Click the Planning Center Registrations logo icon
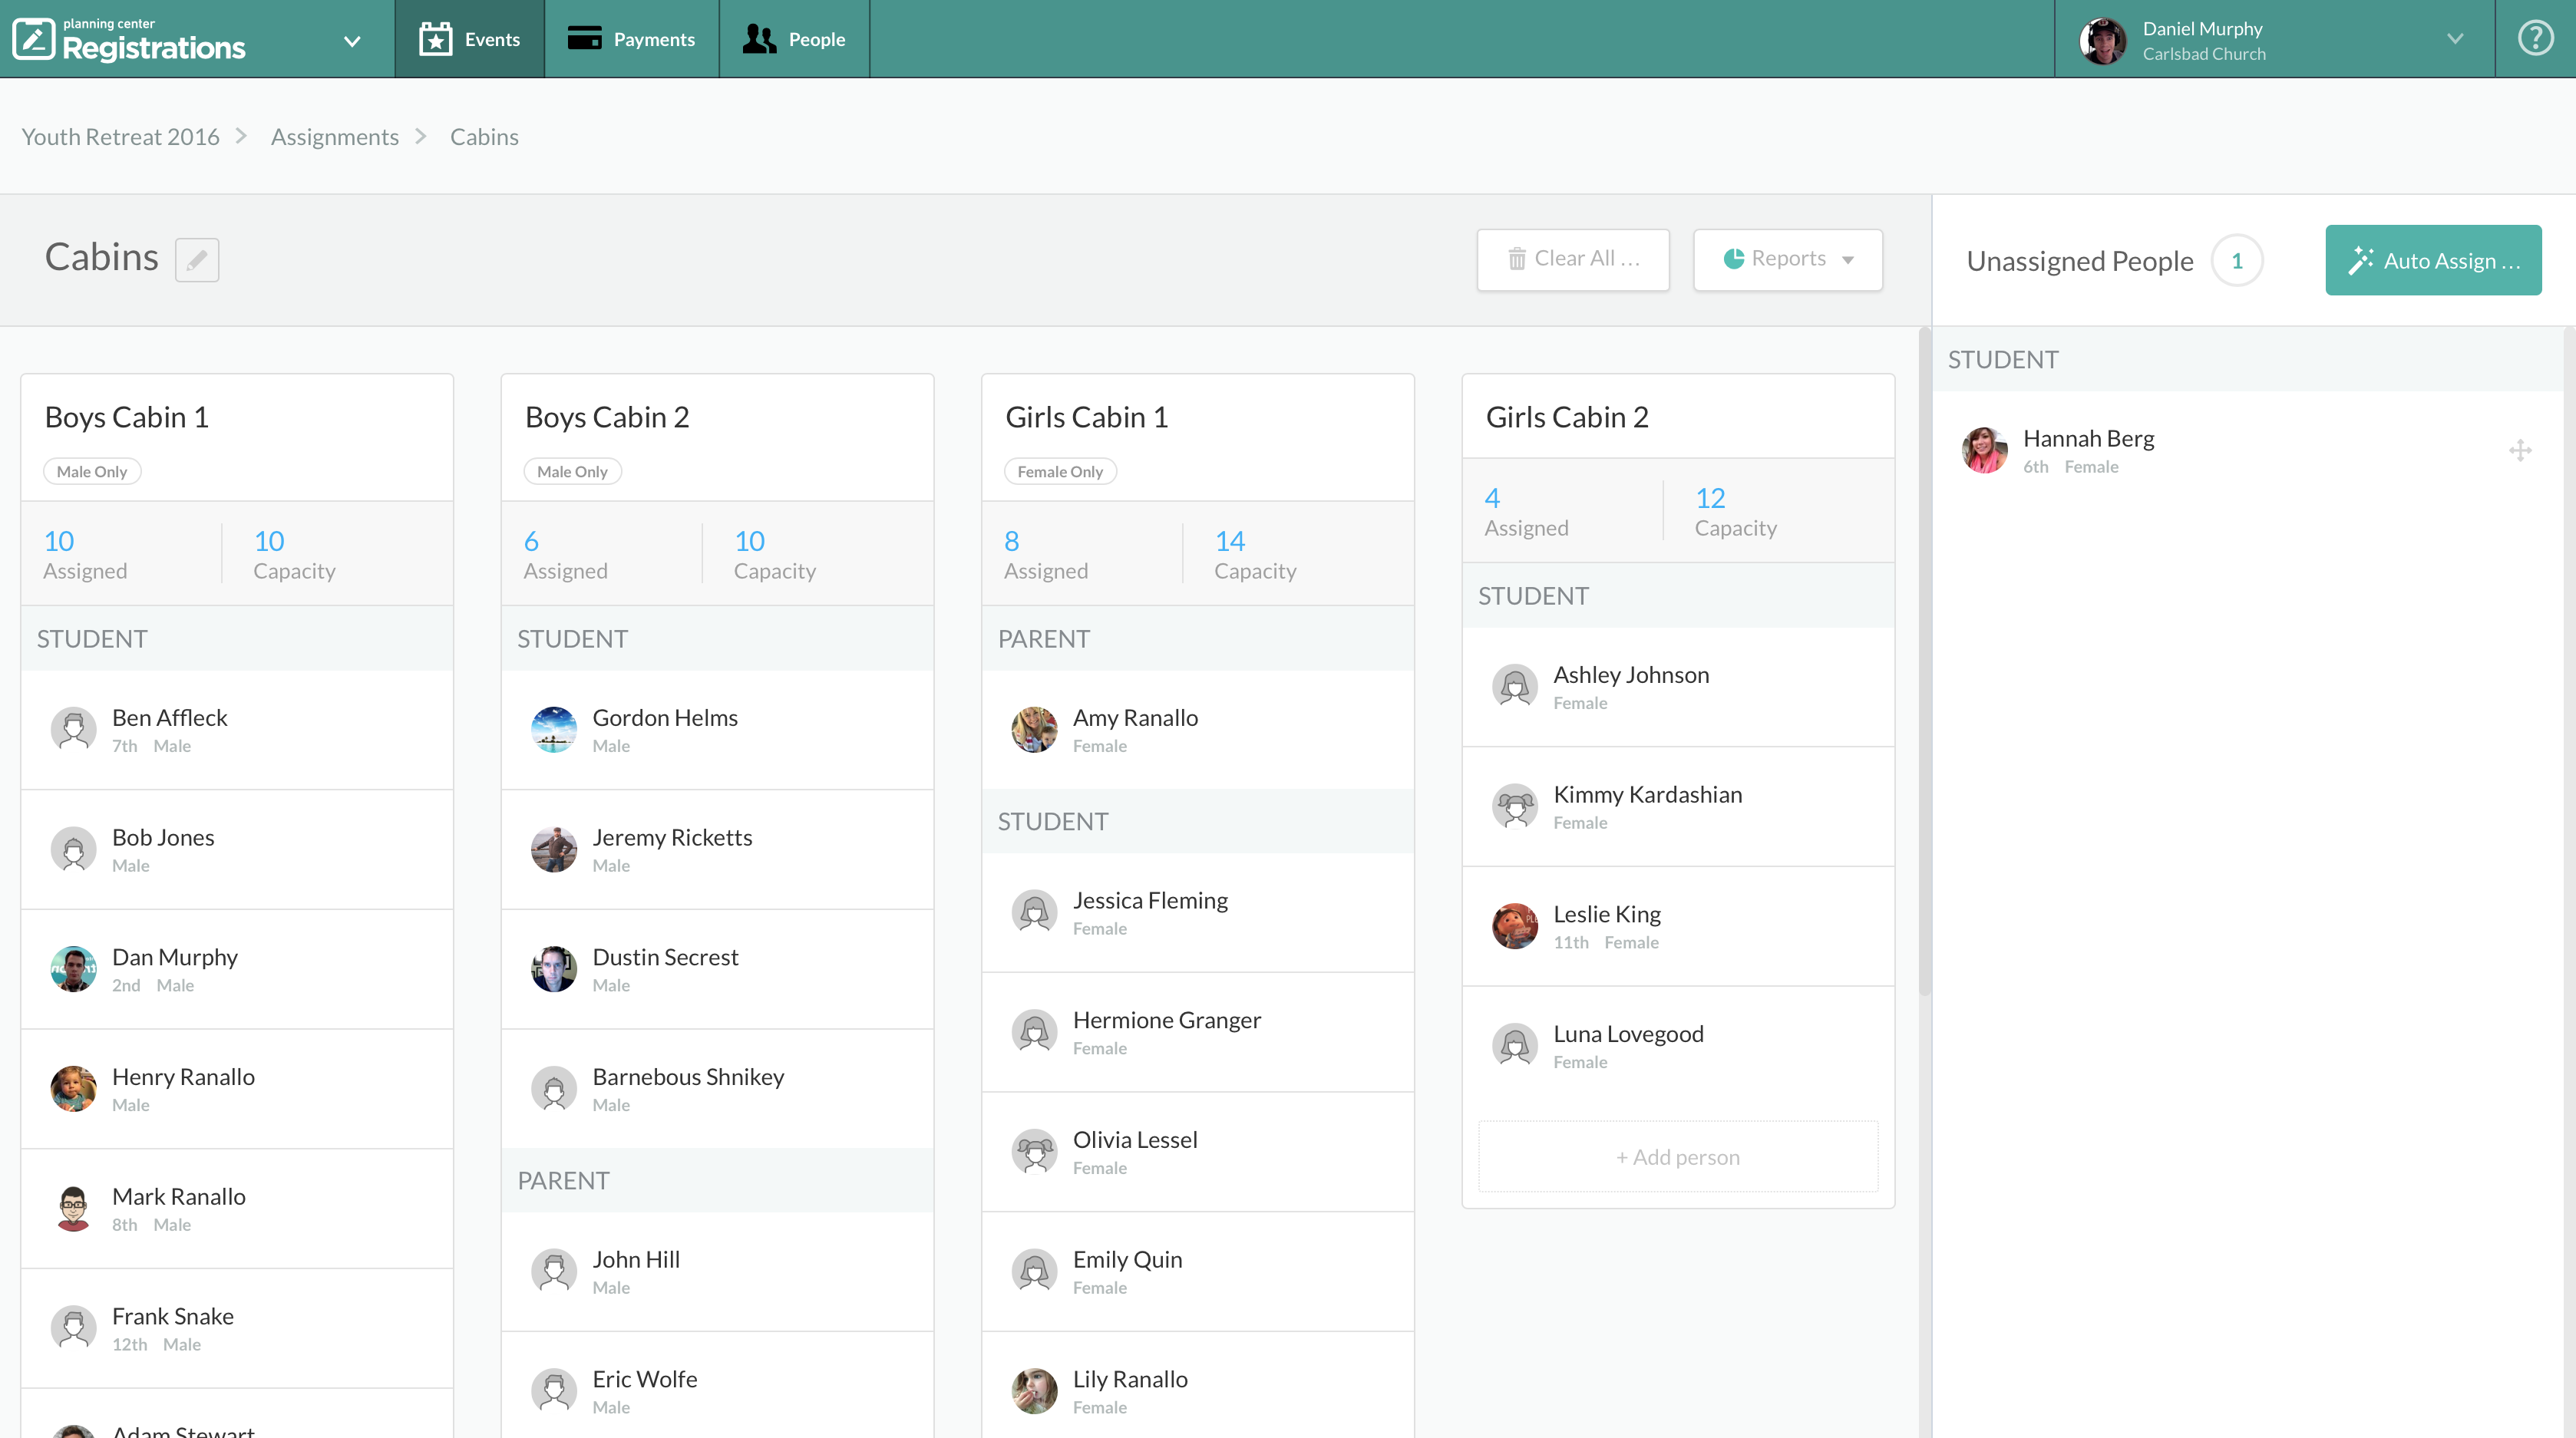The image size is (2576, 1438). pos(33,39)
